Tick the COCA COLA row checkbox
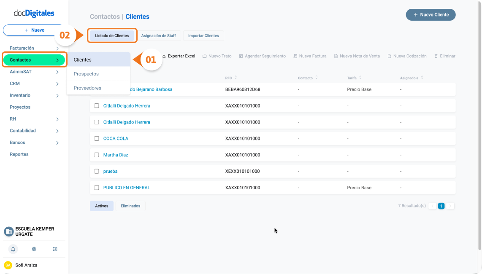This screenshot has height=274, width=482. [97, 139]
